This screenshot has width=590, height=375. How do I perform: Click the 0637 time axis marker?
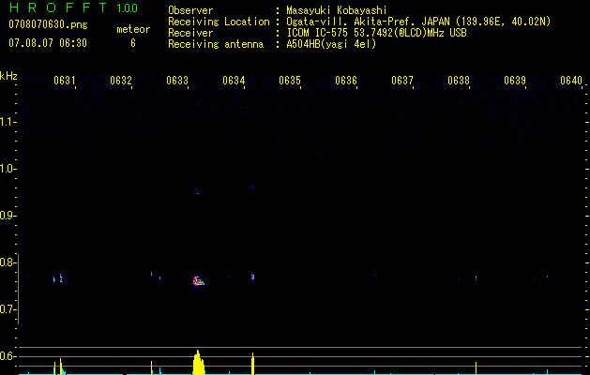[x=402, y=81]
